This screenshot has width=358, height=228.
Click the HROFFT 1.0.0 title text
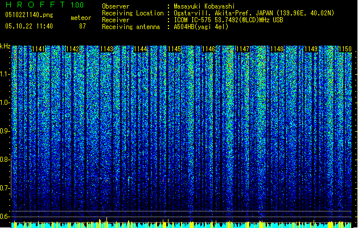click(x=45, y=5)
